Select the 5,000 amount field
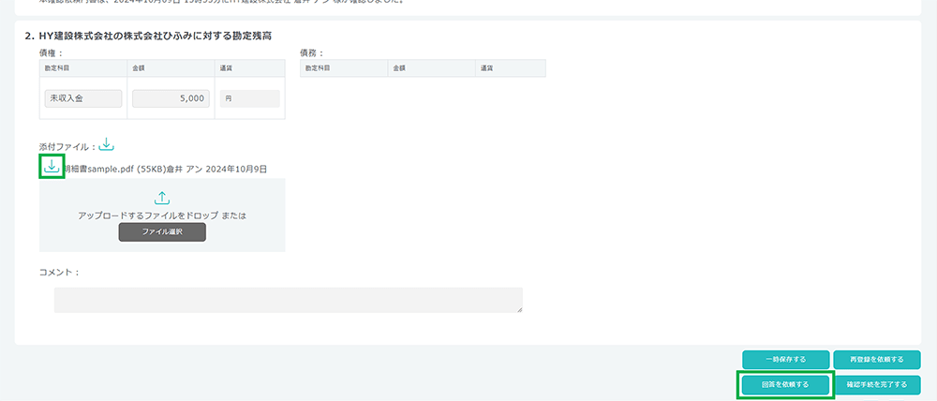 171,98
